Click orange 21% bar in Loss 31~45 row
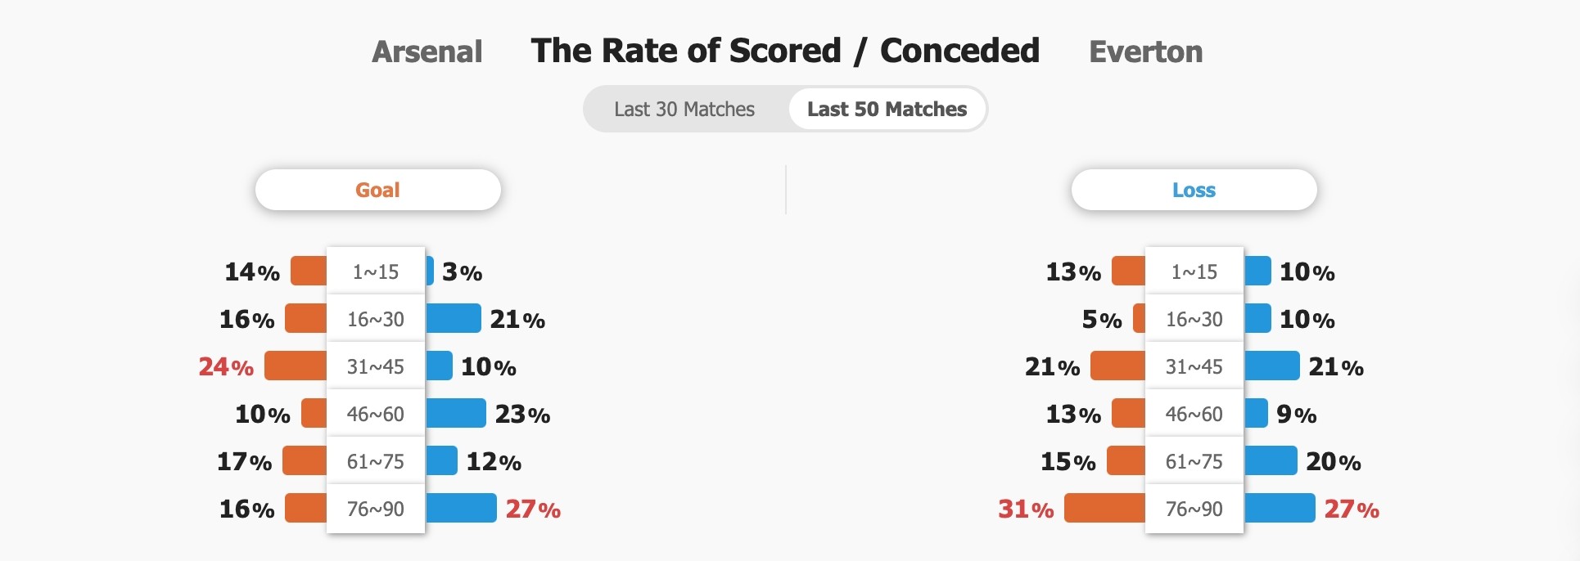 (x=1118, y=366)
